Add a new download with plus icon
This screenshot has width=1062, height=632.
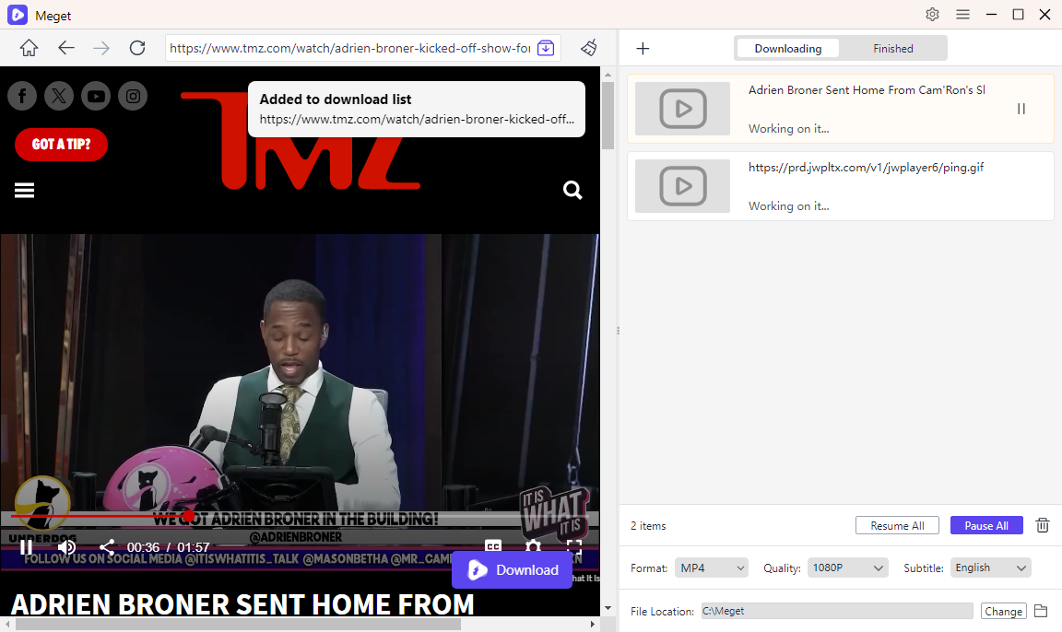tap(643, 49)
